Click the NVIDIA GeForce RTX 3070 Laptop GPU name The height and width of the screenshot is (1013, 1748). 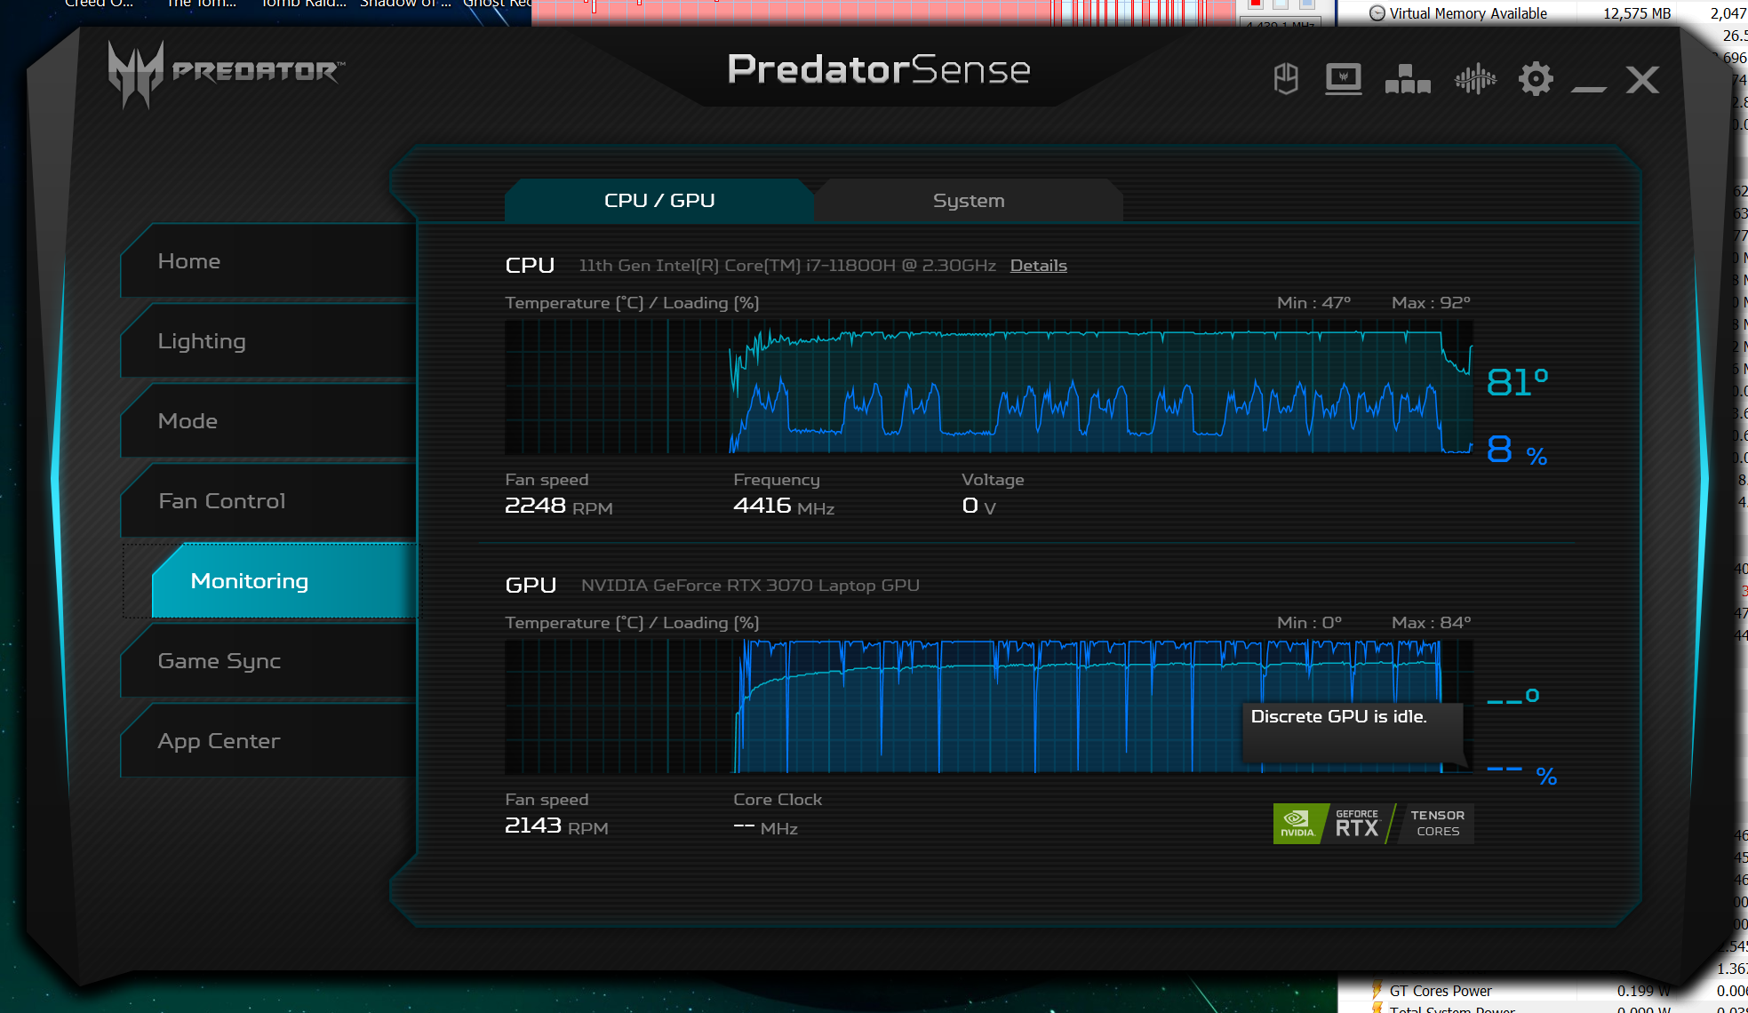pyautogui.click(x=750, y=586)
